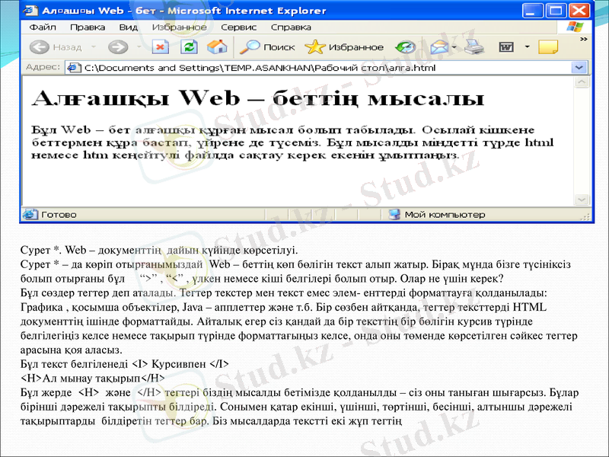Click the forward arrow navigation icon
This screenshot has width=609, height=457.
pos(118,47)
